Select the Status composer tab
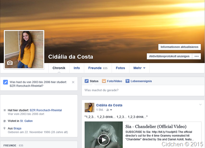 92,81
